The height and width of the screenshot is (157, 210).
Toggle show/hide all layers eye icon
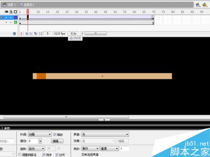tap(6, 12)
